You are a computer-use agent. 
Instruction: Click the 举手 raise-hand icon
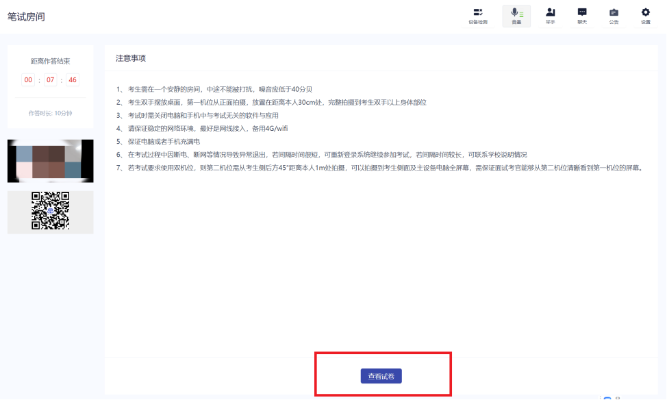click(x=550, y=12)
